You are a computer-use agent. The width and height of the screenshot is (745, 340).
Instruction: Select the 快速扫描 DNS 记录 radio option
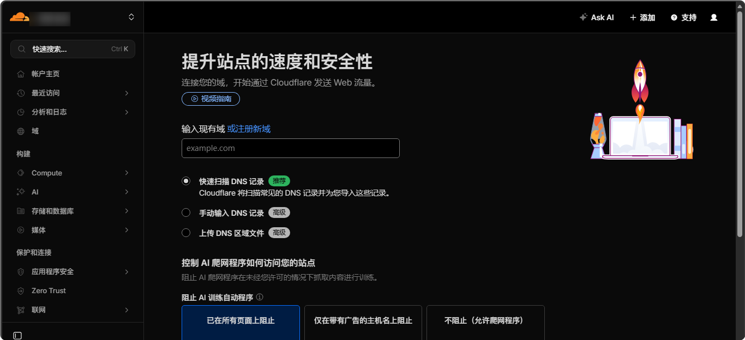click(186, 181)
